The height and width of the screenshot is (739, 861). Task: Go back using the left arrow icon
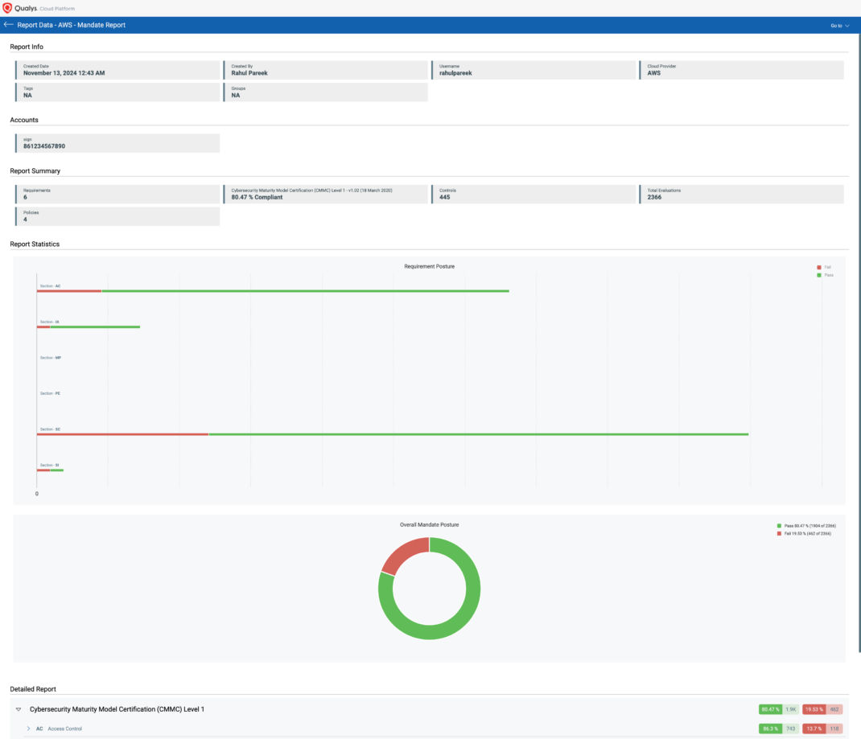click(8, 25)
